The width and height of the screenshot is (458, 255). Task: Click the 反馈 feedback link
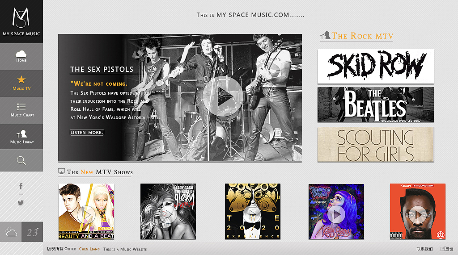coord(450,249)
